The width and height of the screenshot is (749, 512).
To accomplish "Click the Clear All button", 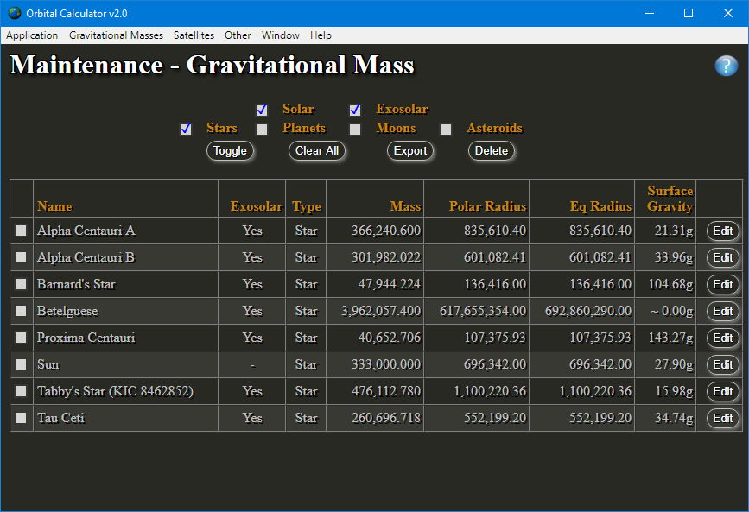I will [317, 151].
